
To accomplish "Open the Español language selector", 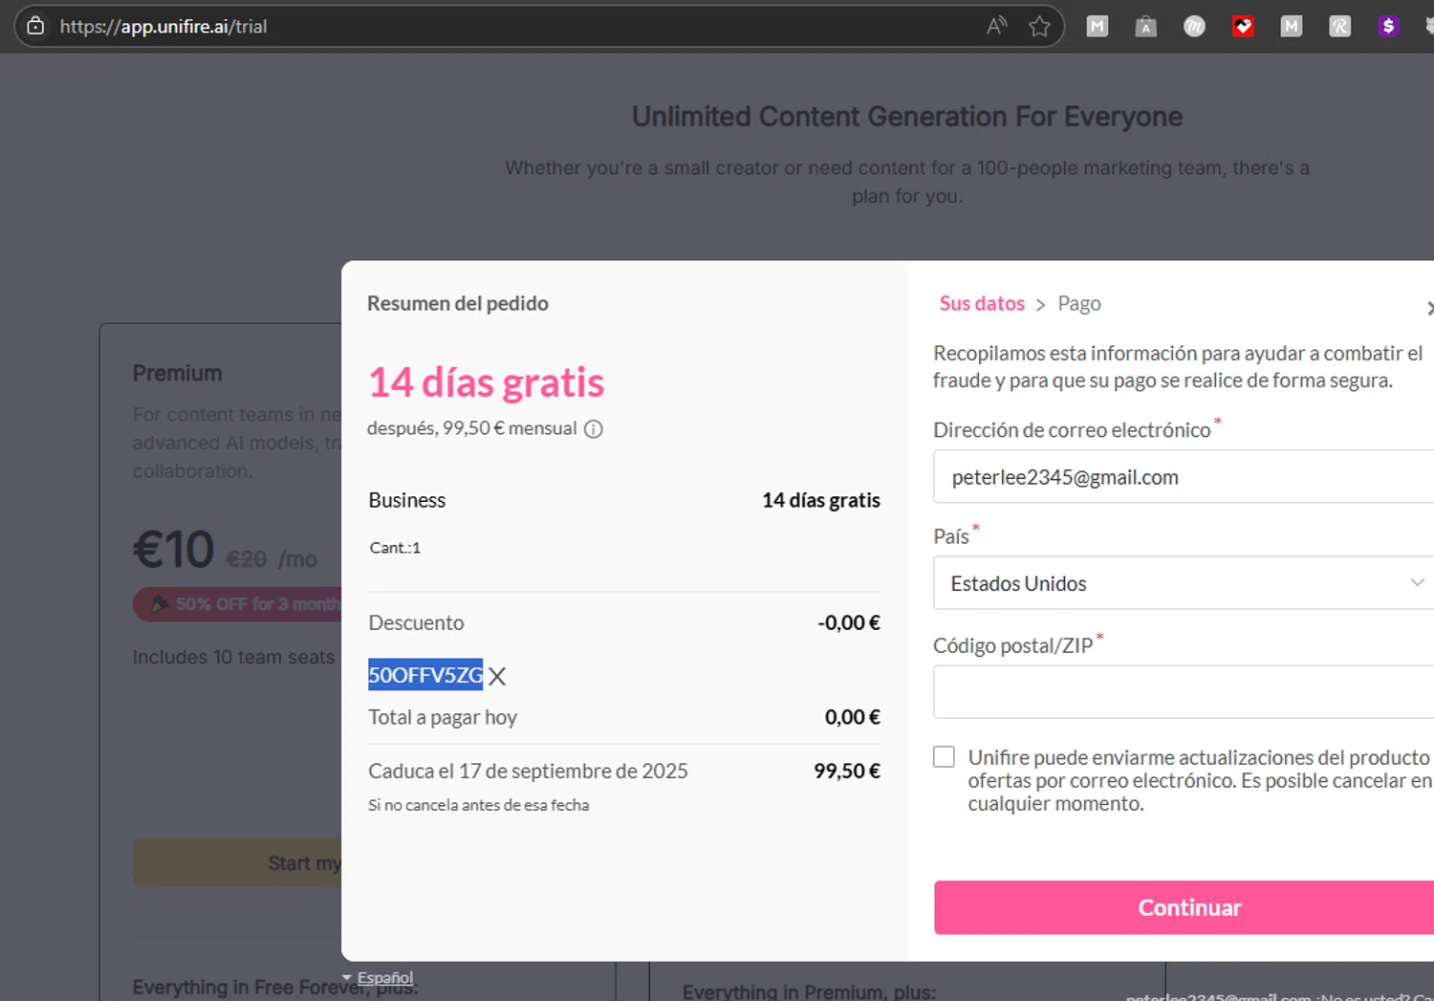I will tap(379, 977).
